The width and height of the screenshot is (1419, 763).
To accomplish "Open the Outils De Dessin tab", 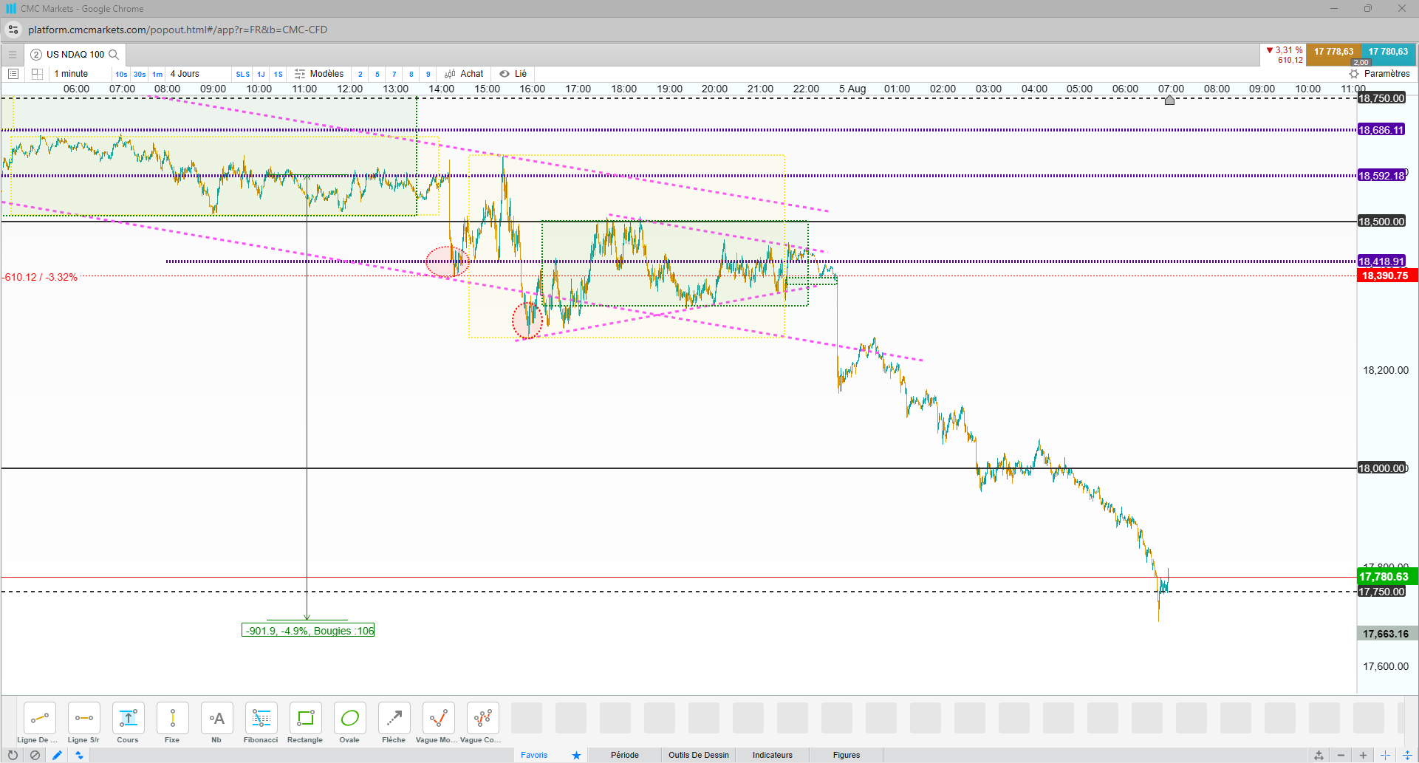I will (699, 755).
